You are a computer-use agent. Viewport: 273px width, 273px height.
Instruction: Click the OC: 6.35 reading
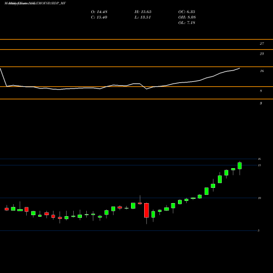tap(187, 12)
